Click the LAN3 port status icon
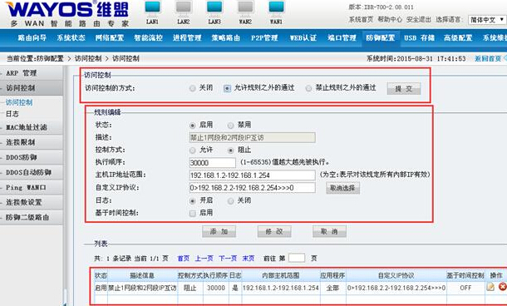The height and width of the screenshot is (306, 507). [214, 9]
